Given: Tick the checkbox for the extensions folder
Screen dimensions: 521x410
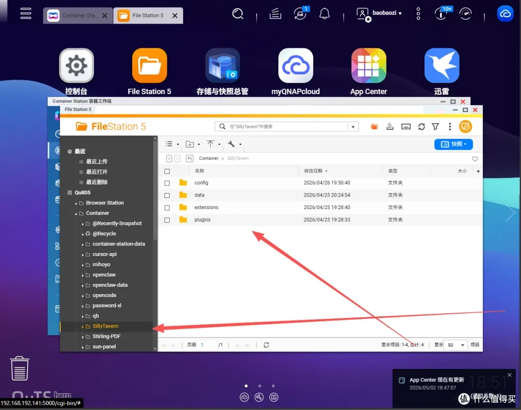Looking at the screenshot, I should point(167,208).
